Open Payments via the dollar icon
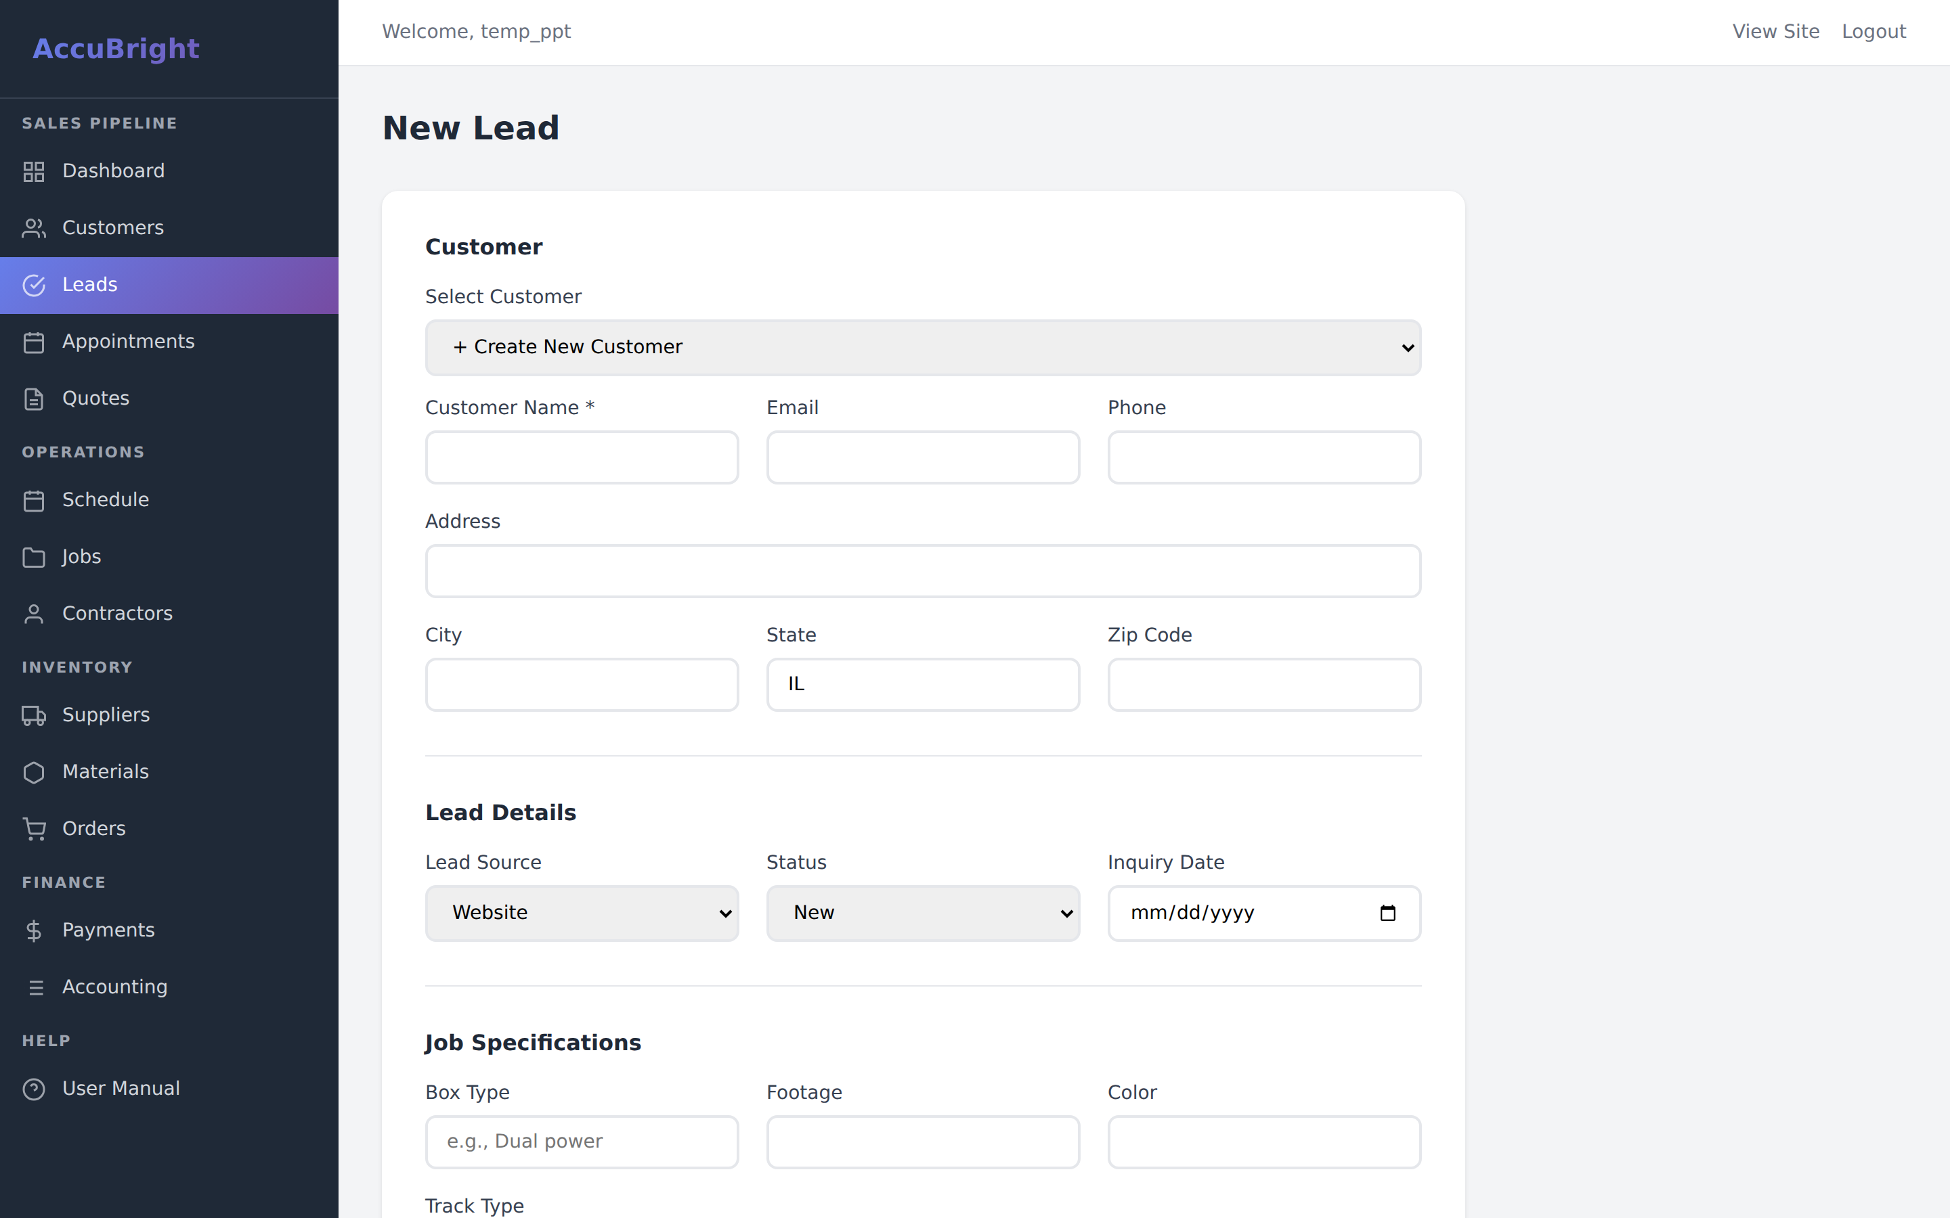This screenshot has width=1950, height=1218. (x=34, y=930)
